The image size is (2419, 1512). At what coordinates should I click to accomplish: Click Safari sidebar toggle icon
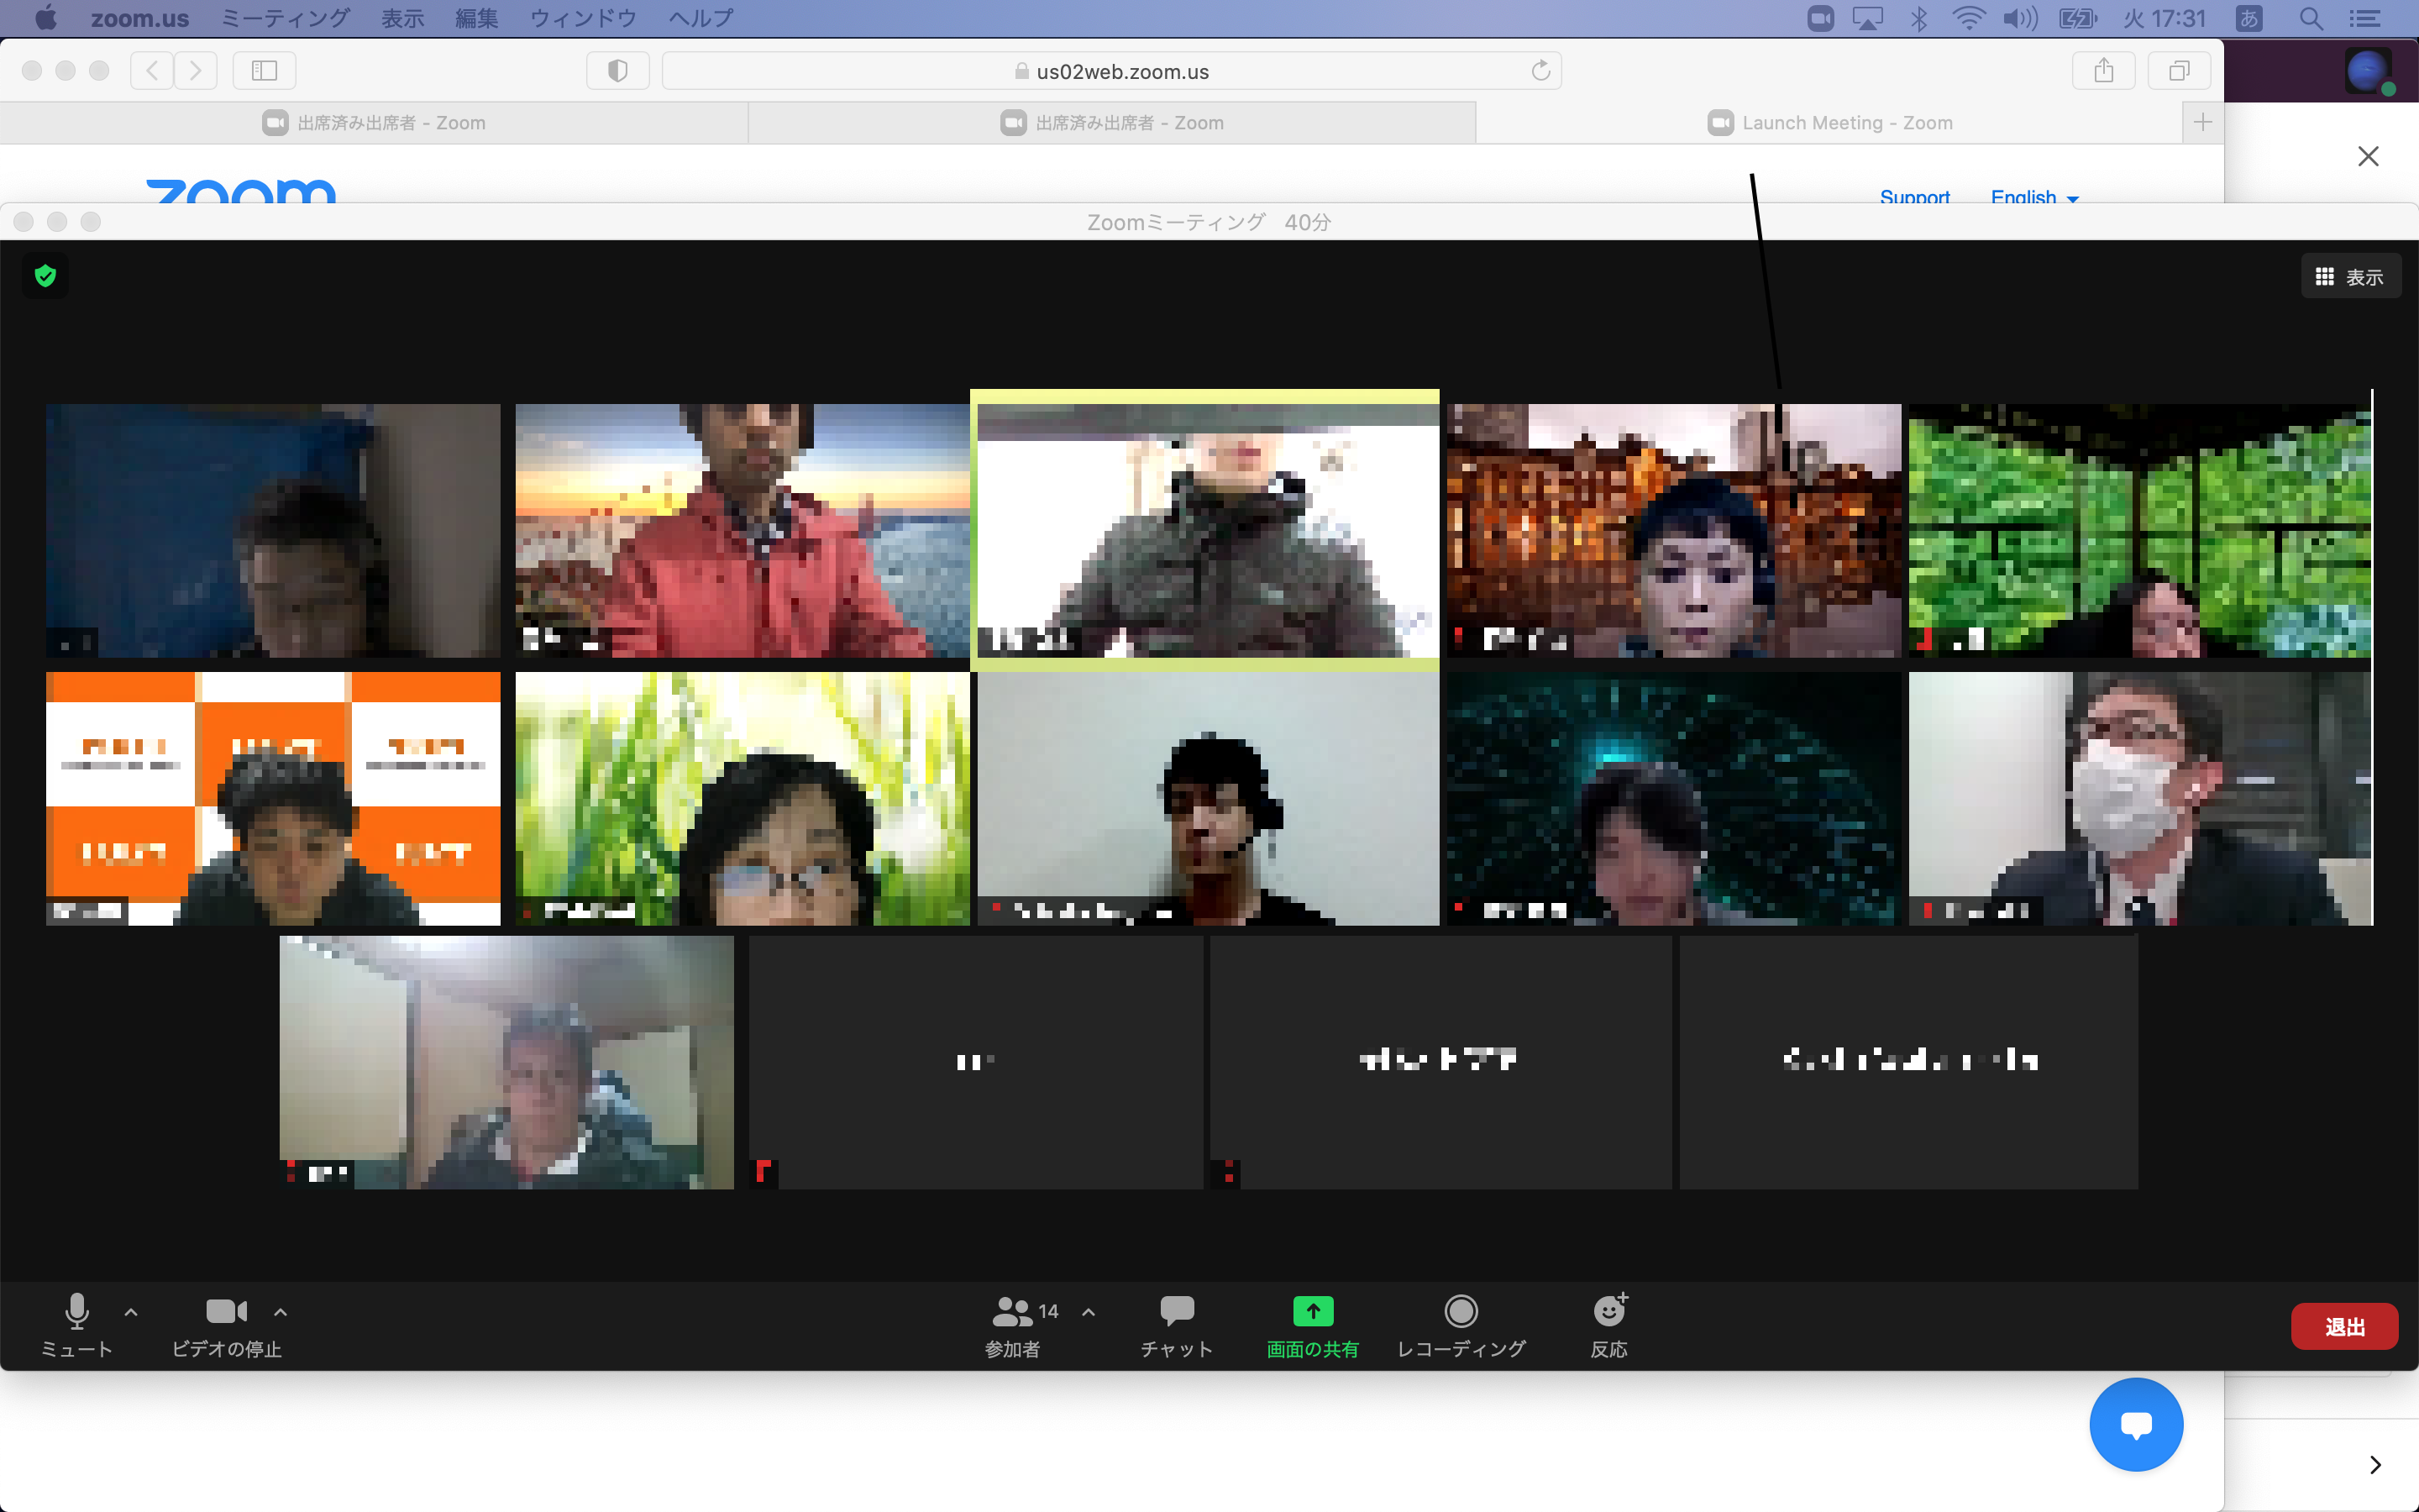tap(264, 71)
